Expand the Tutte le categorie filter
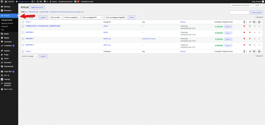The height and width of the screenshot is (125, 265). 72,17
